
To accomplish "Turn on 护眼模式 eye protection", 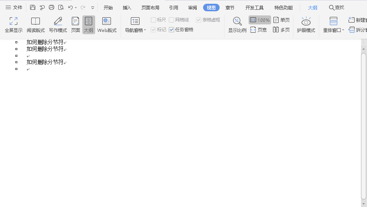I will click(x=306, y=25).
